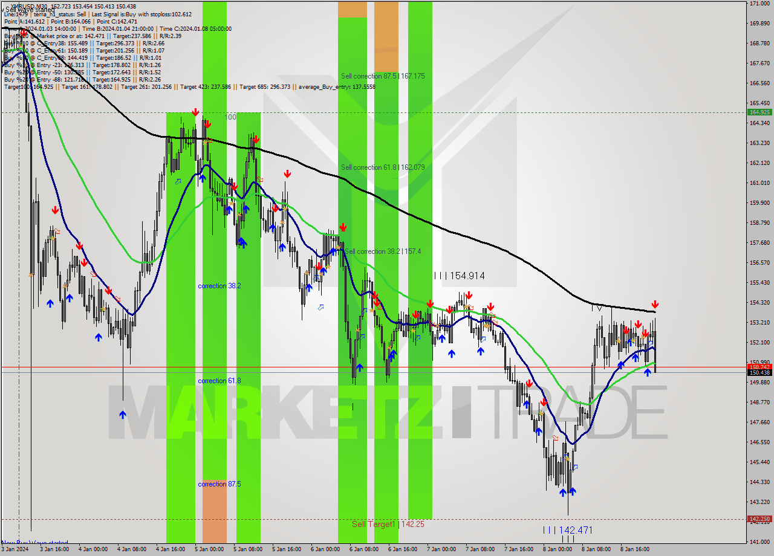Click the blue correction 61.8 label
The image size is (774, 556).
coord(220,381)
